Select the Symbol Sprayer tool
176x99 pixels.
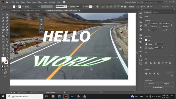pos(3,48)
